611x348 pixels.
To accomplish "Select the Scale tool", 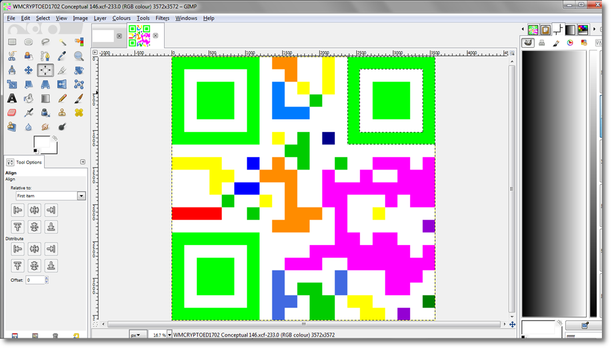I will (x=12, y=84).
